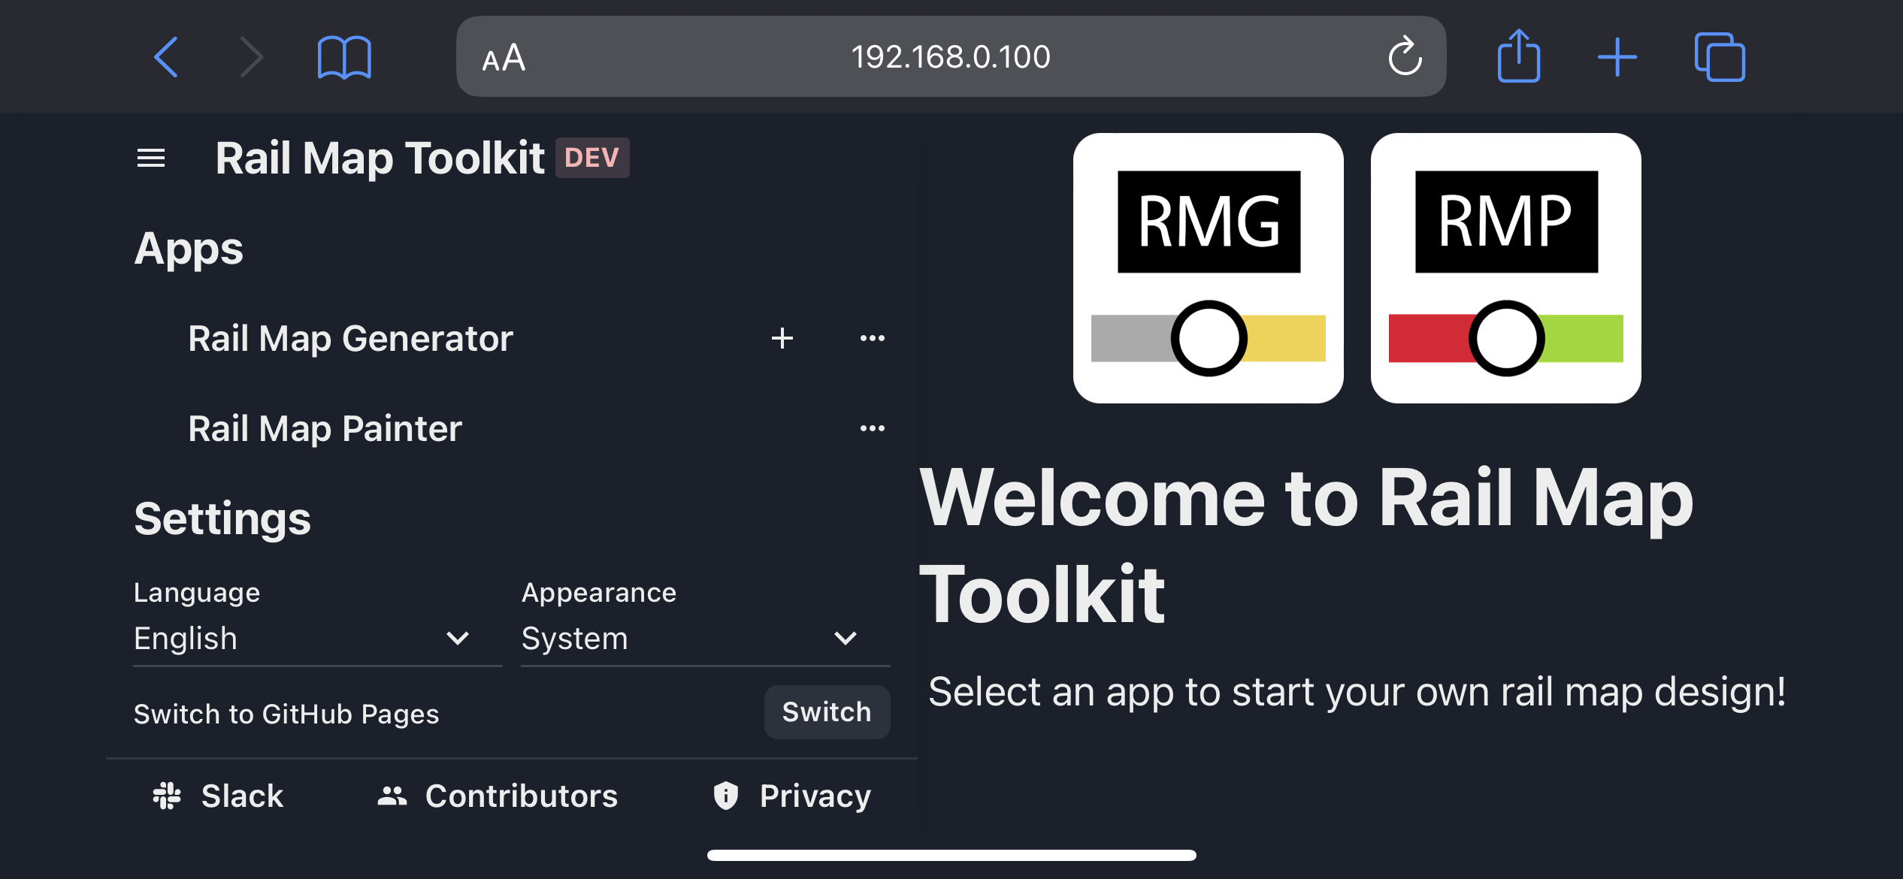The width and height of the screenshot is (1903, 879).
Task: Open the ellipsis menu for Rail Map Painter
Action: tap(872, 427)
